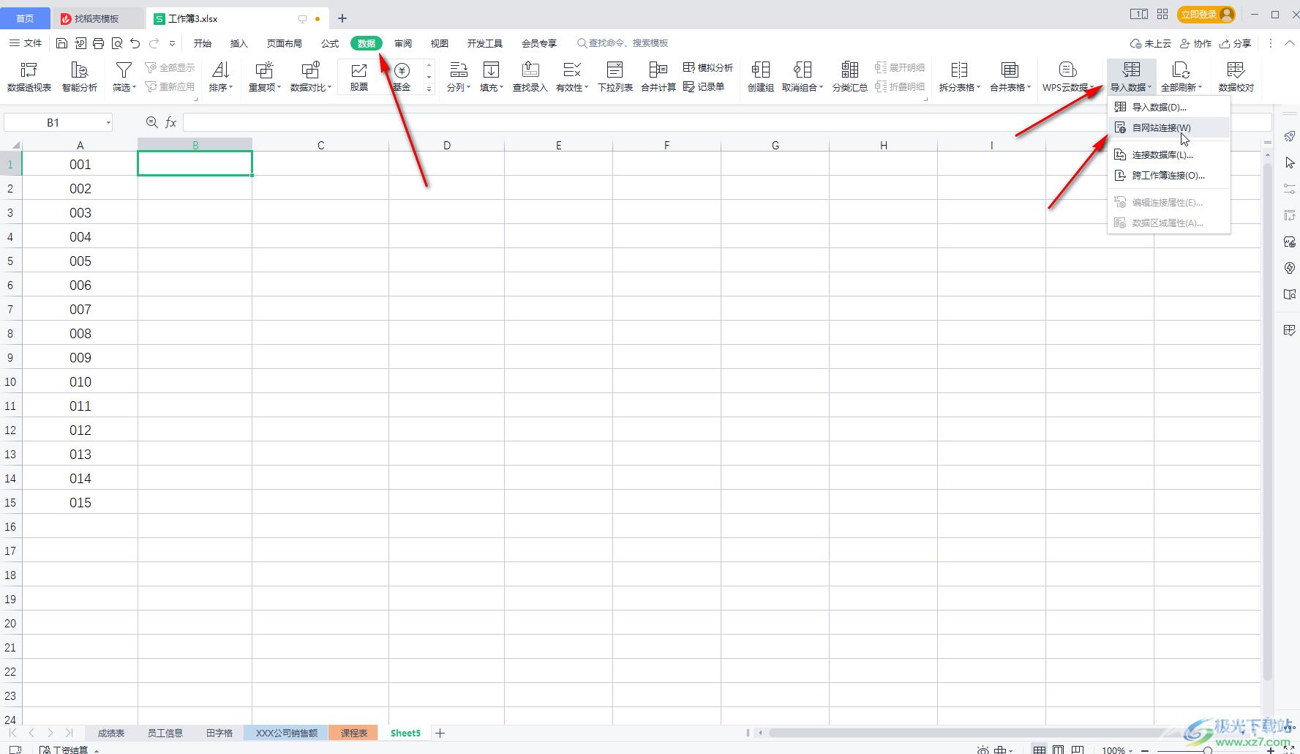Open the 分类汇总 subtotal tool

[850, 76]
